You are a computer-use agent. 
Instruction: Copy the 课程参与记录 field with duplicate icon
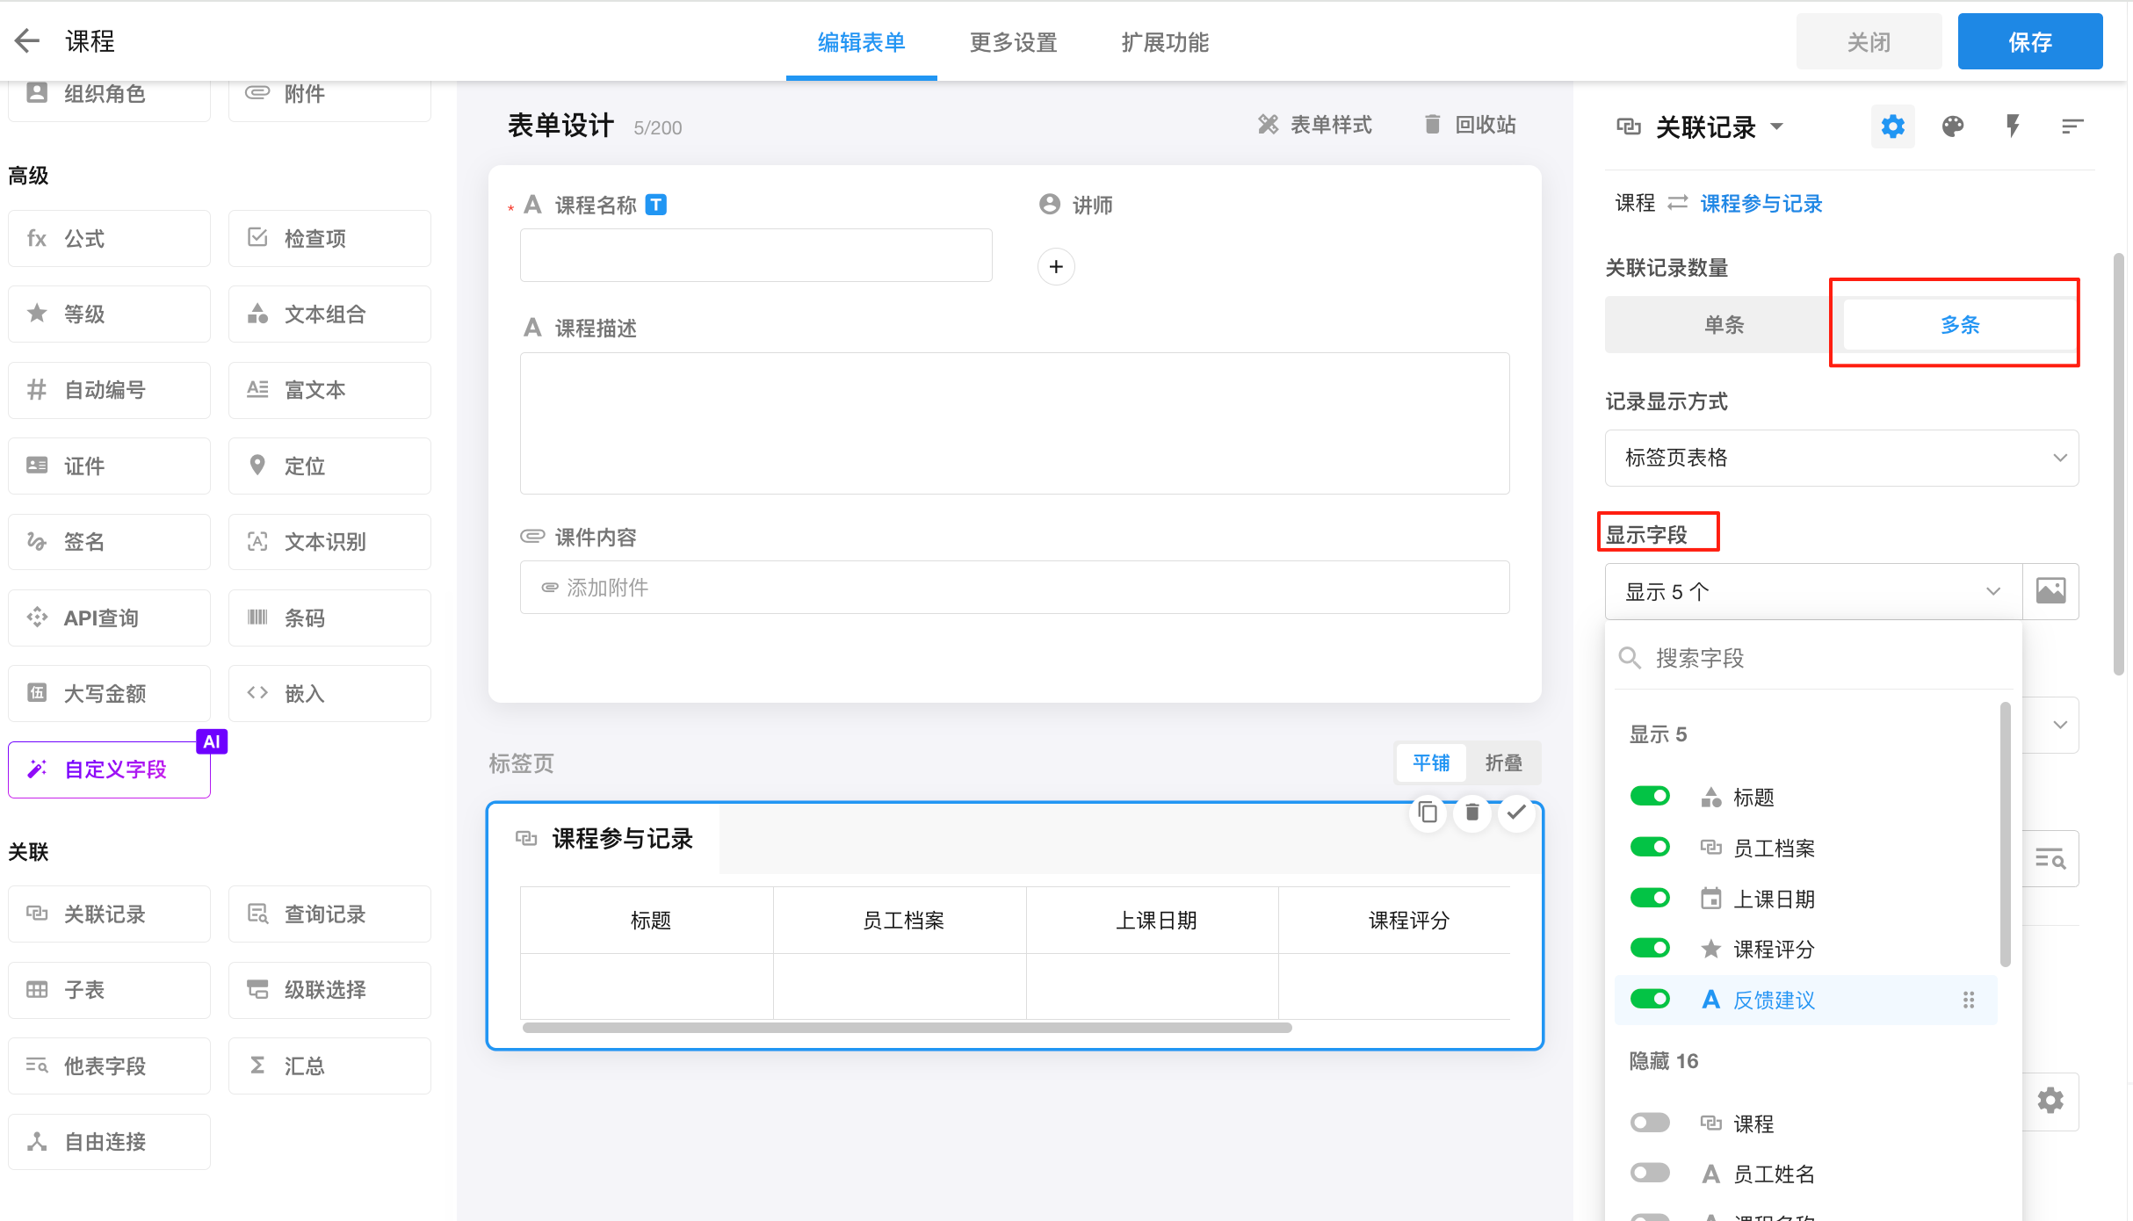coord(1428,813)
